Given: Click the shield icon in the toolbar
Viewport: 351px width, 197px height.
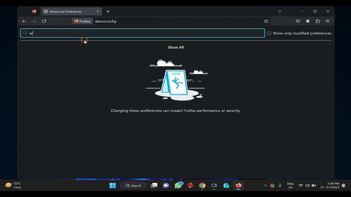Looking at the screenshot, I should click(x=308, y=21).
